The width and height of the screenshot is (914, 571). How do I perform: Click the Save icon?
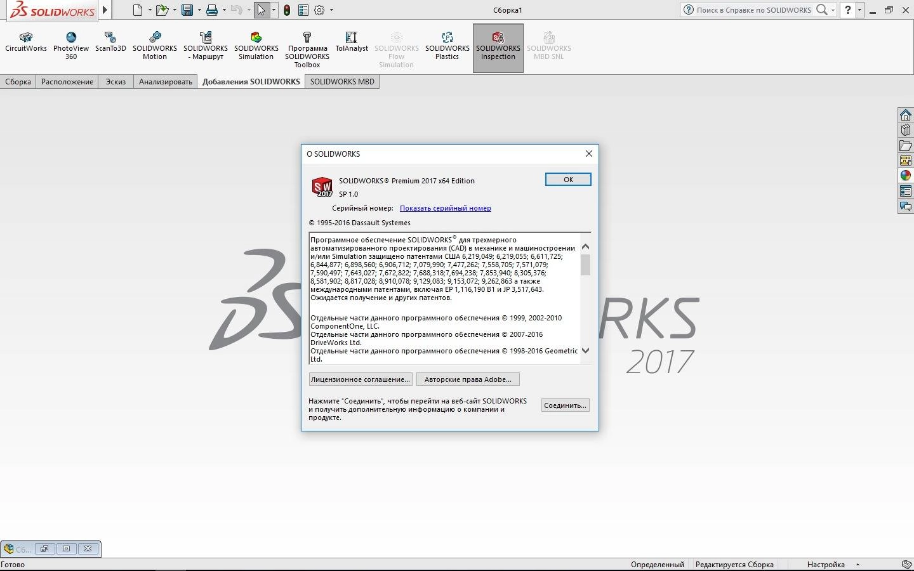[x=187, y=10]
